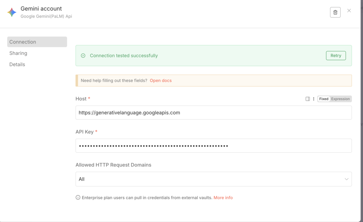This screenshot has width=363, height=222.
Task: Click the chevron arrow in the domains dropdown
Action: click(346, 179)
